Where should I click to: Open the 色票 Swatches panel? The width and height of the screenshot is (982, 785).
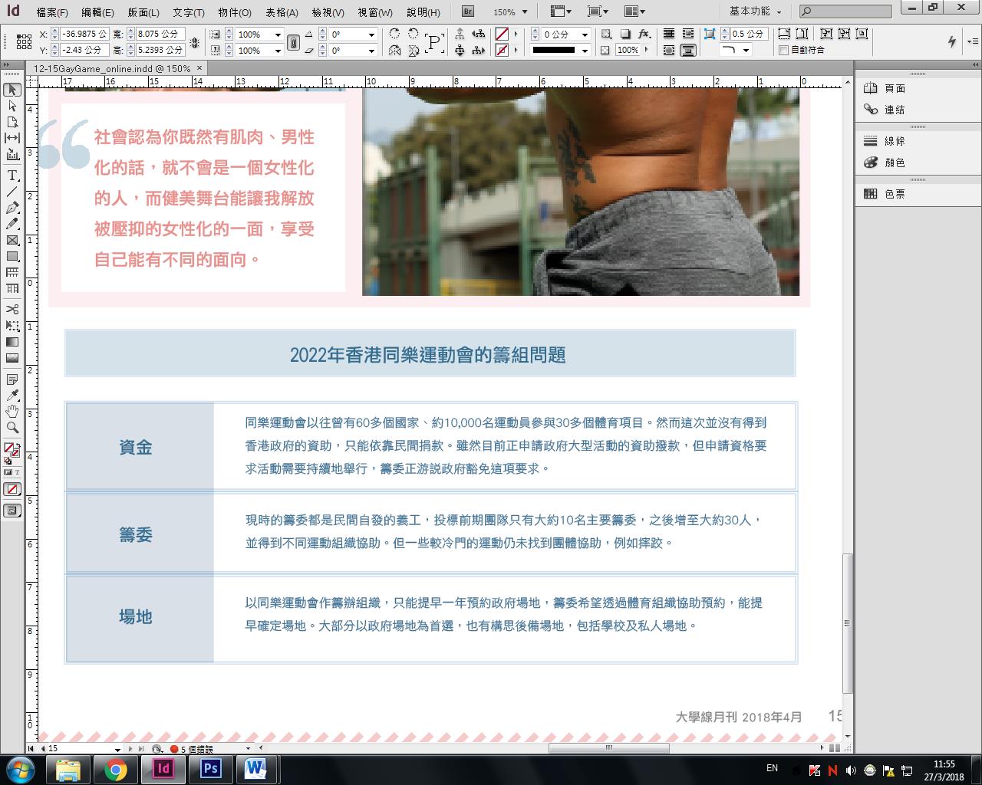click(x=895, y=194)
